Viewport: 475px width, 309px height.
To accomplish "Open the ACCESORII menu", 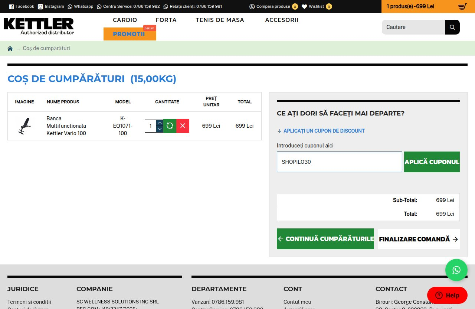I will [282, 20].
